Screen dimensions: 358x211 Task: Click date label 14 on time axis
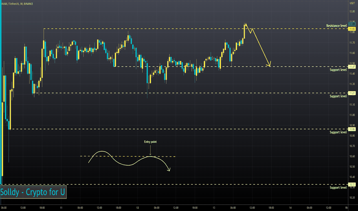[290, 208]
